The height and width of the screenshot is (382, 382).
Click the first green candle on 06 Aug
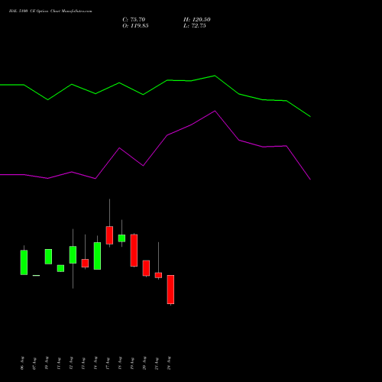24,262
